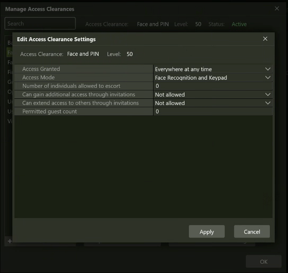288x273 pixels.
Task: Select the Number of individuals allowed to escort label
Action: (71, 86)
